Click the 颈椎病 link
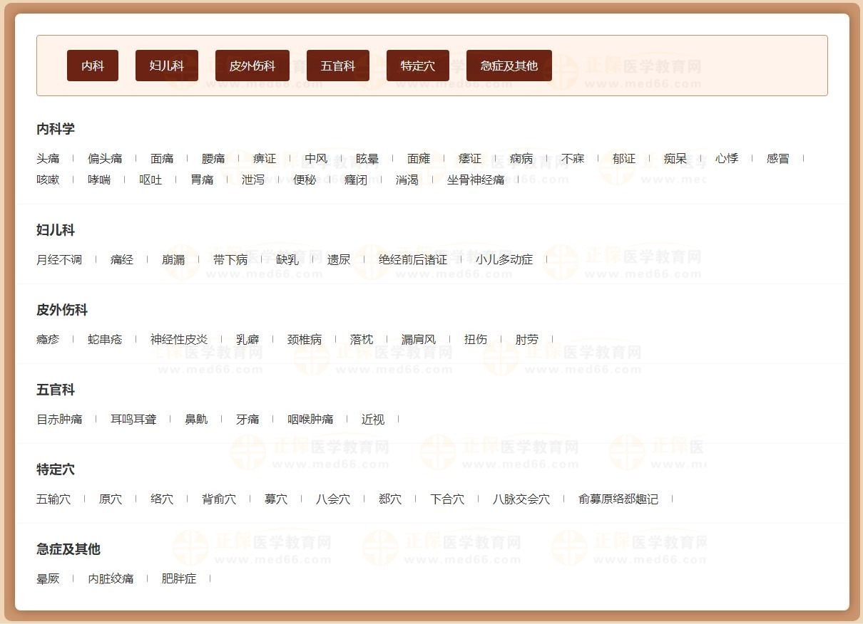 [305, 339]
